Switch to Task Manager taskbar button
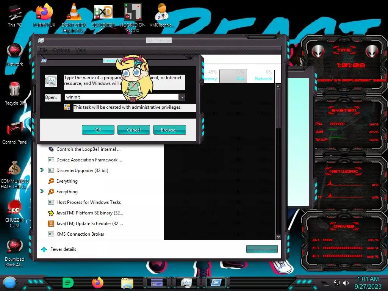The width and height of the screenshot is (388, 291). point(186,283)
